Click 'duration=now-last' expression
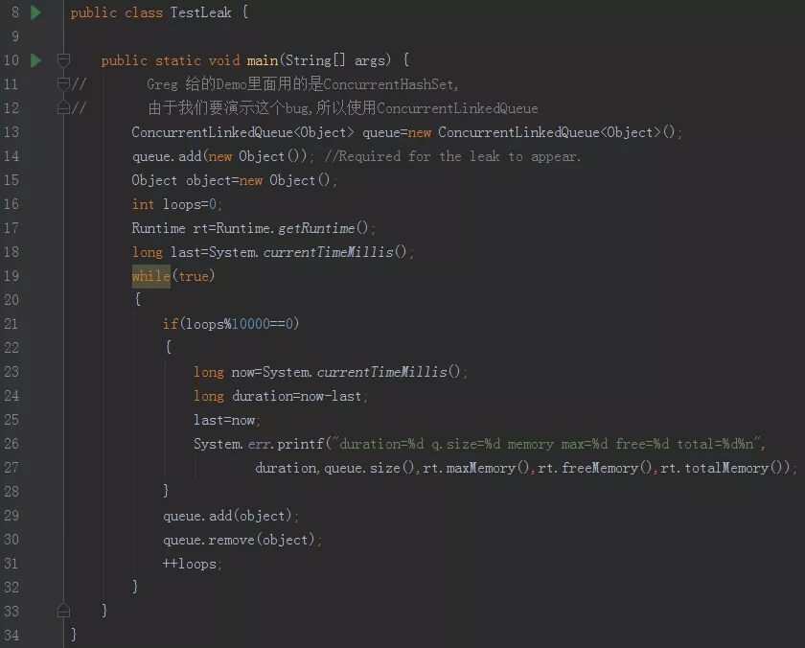 (x=297, y=396)
